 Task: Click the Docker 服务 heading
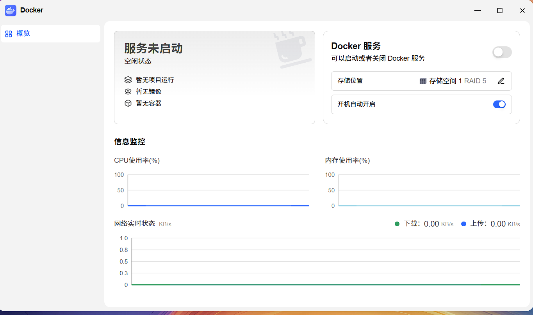(356, 46)
